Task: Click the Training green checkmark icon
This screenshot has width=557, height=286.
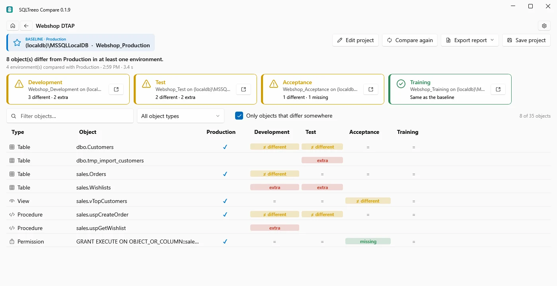Action: pos(401,84)
